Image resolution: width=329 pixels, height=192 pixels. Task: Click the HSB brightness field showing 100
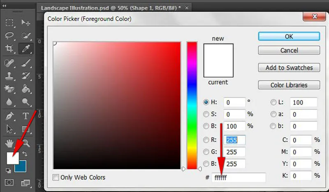(234, 126)
